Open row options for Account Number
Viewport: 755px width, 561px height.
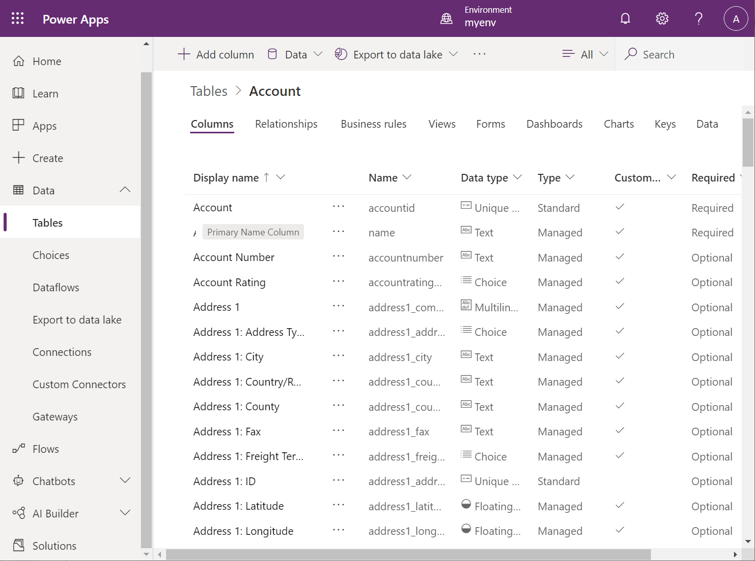(x=338, y=256)
